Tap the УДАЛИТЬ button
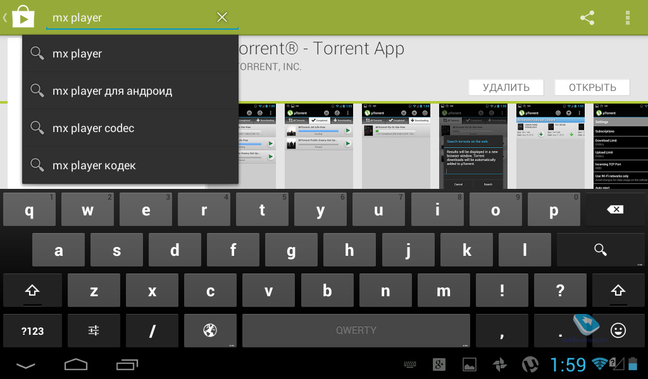This screenshot has height=379, width=648. [x=506, y=87]
